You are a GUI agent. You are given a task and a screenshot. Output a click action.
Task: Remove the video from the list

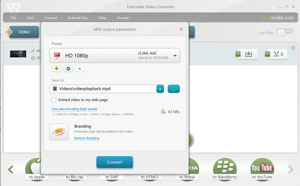click(293, 48)
